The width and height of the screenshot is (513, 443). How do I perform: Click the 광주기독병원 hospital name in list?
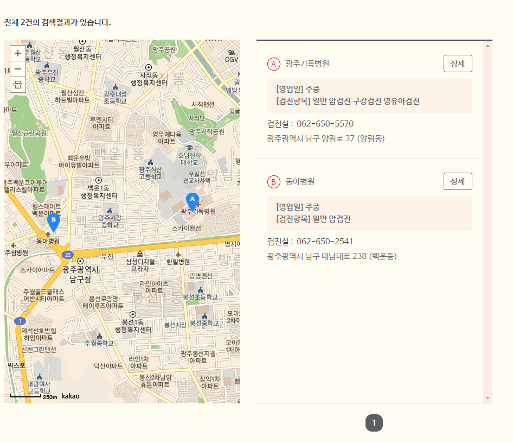click(307, 64)
